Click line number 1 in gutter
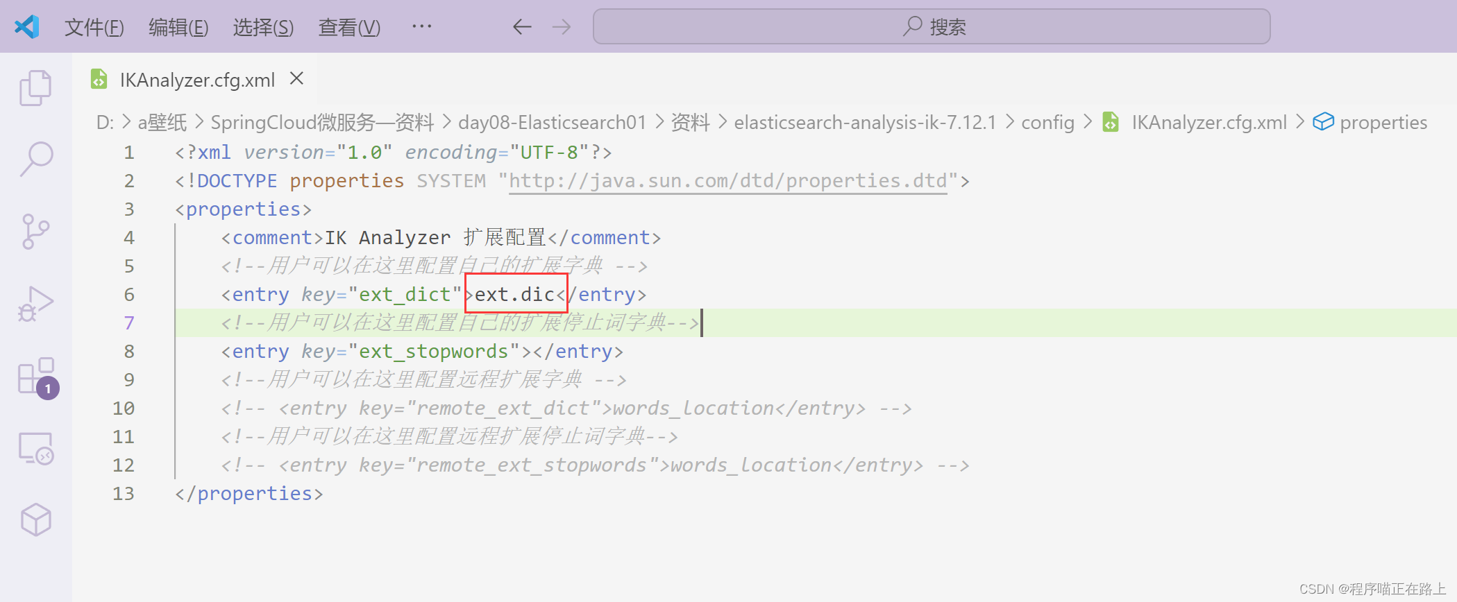Image resolution: width=1457 pixels, height=602 pixels. 129,153
